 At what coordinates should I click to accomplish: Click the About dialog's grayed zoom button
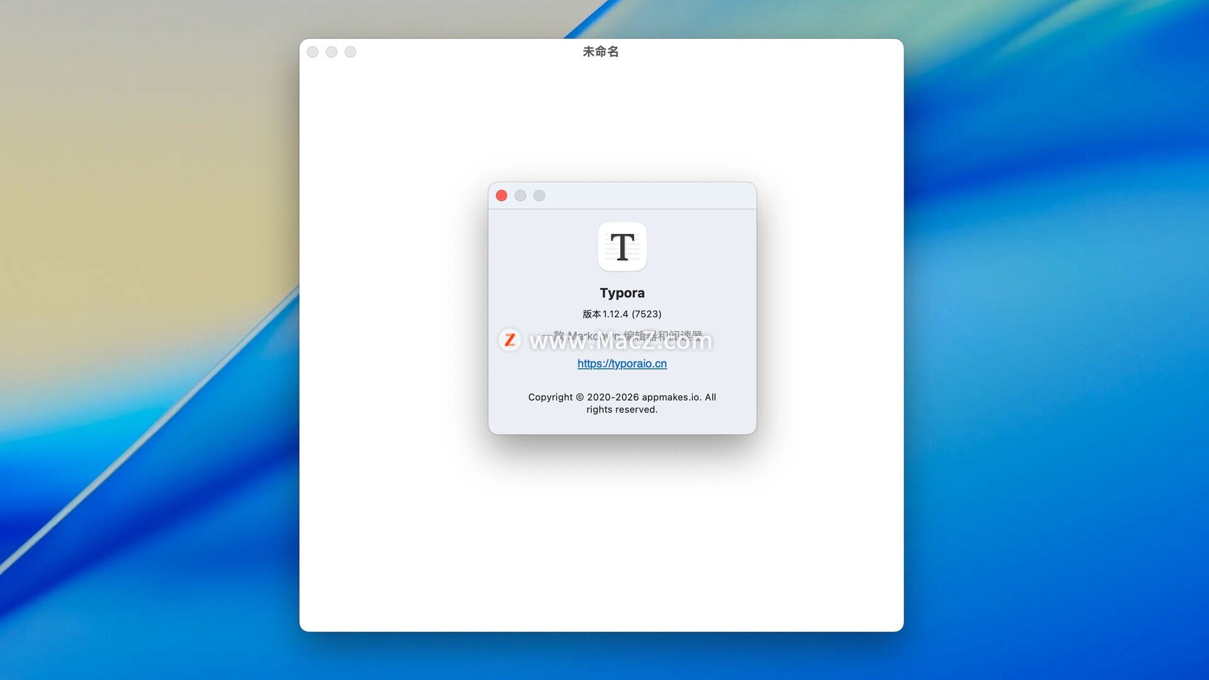click(x=539, y=196)
